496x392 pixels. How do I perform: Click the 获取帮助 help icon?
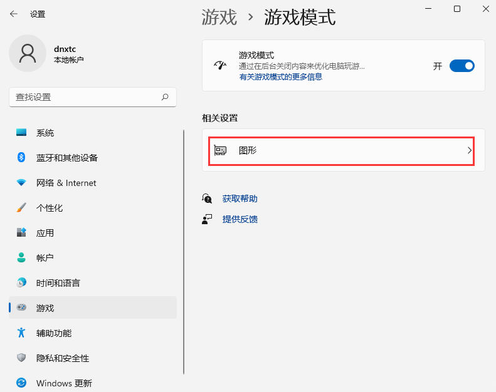pyautogui.click(x=207, y=199)
